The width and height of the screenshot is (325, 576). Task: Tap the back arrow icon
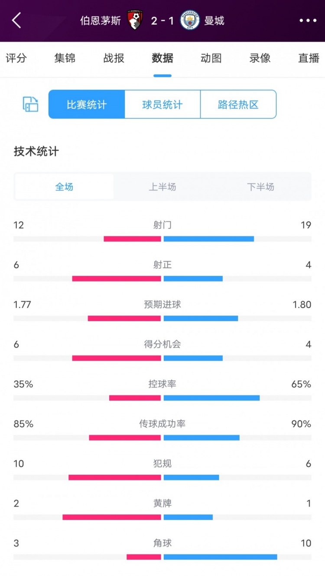click(16, 20)
